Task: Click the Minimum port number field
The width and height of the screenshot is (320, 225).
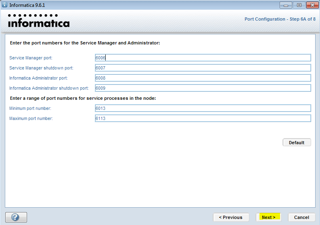Action: 203,108
